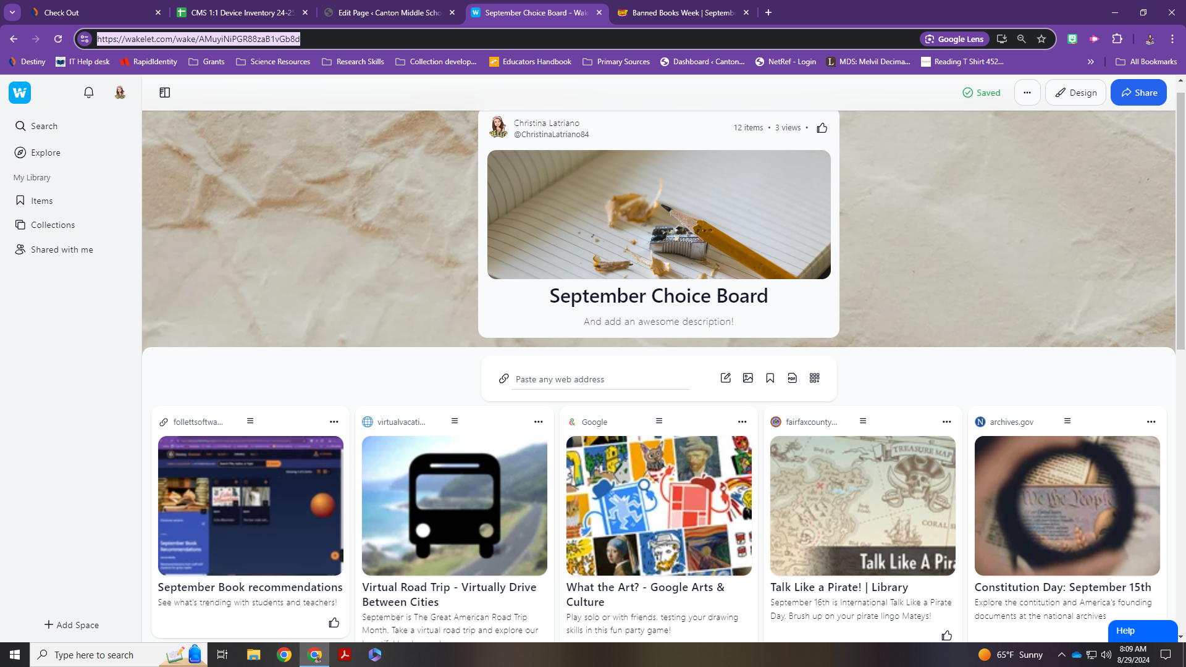Click the add text note icon
This screenshot has width=1186, height=667.
click(x=725, y=378)
